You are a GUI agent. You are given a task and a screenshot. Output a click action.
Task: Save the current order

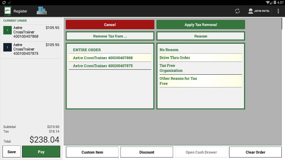[12, 152]
